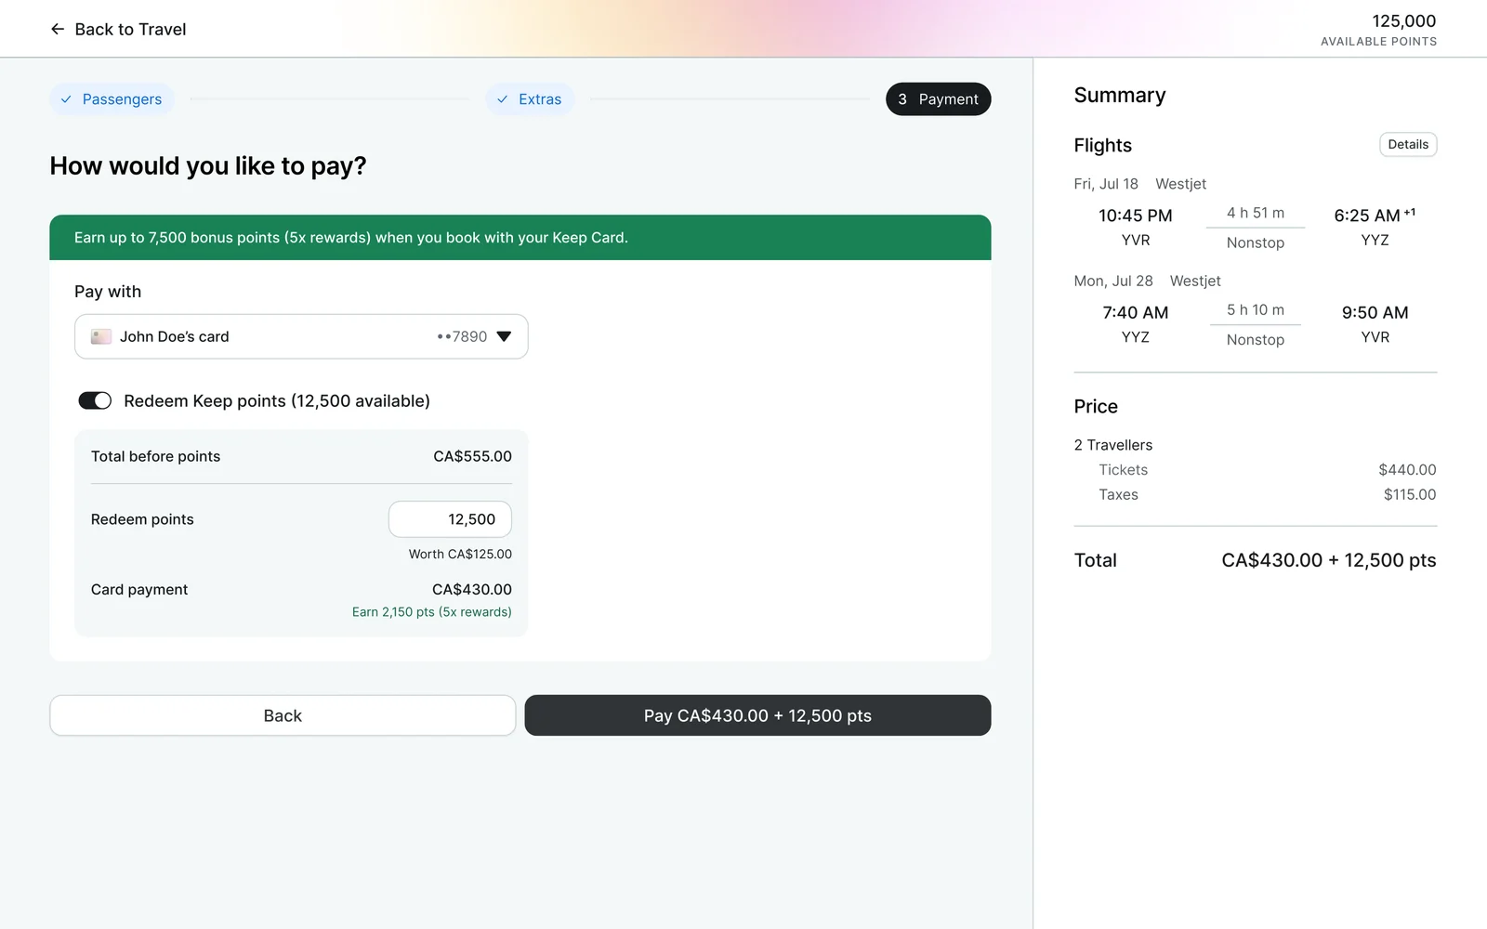Click the 'Fri, Jul 18' flight date

pyautogui.click(x=1106, y=184)
